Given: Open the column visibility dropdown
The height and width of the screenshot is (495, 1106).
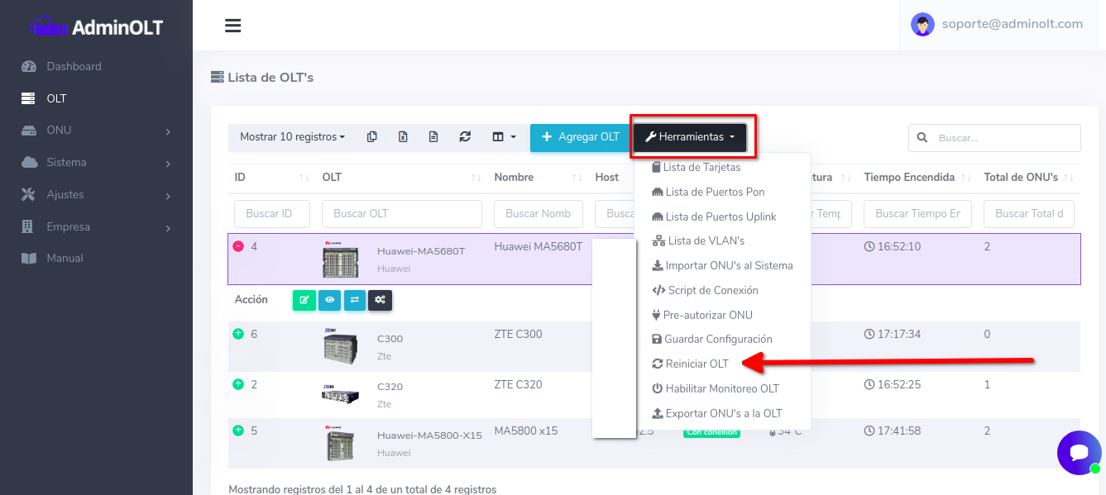Looking at the screenshot, I should pos(504,137).
